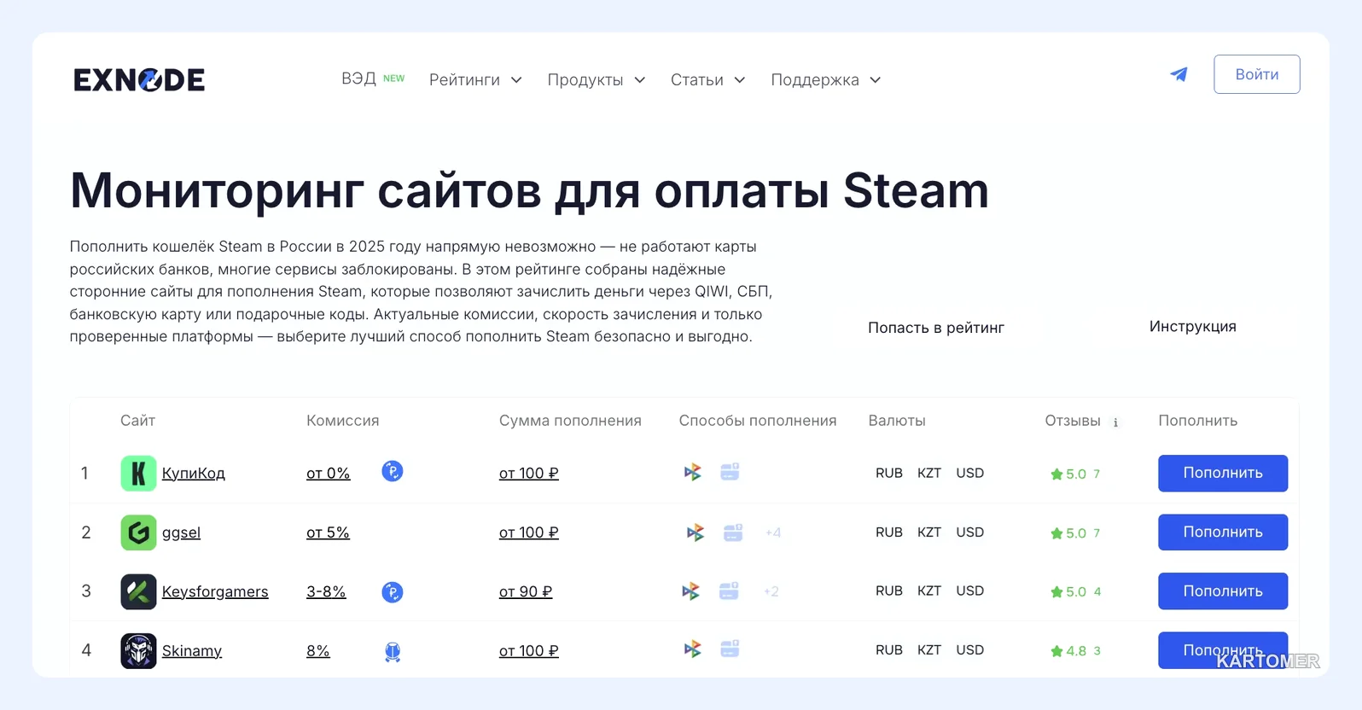Expand the Рейтинги dropdown menu
1362x710 pixels.
pos(475,79)
